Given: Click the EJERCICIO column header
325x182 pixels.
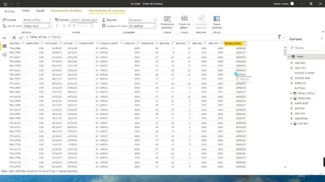Looking at the screenshot, I should [x=129, y=43].
